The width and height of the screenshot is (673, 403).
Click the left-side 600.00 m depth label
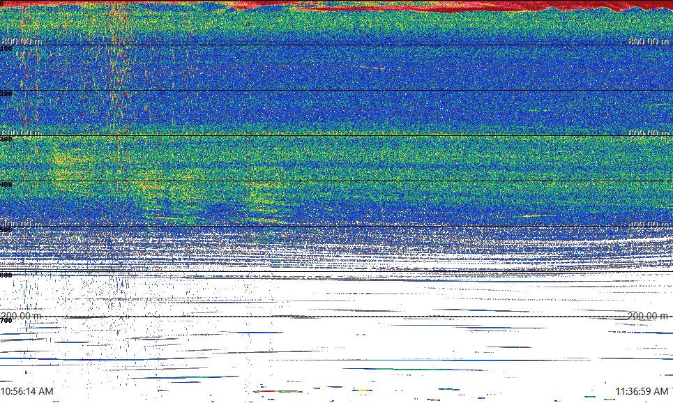22,133
